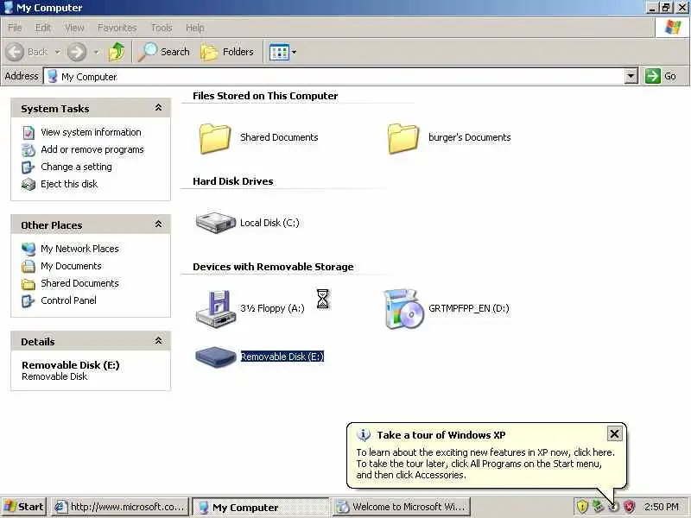Collapse the Details panel
This screenshot has height=518, width=691.
pyautogui.click(x=158, y=340)
